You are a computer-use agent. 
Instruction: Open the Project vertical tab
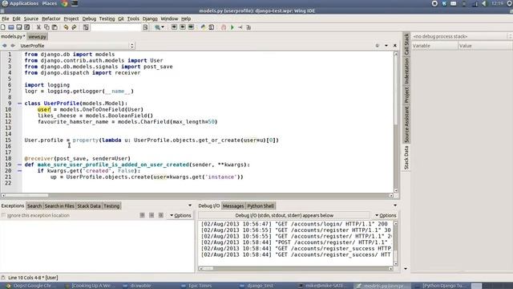406,96
